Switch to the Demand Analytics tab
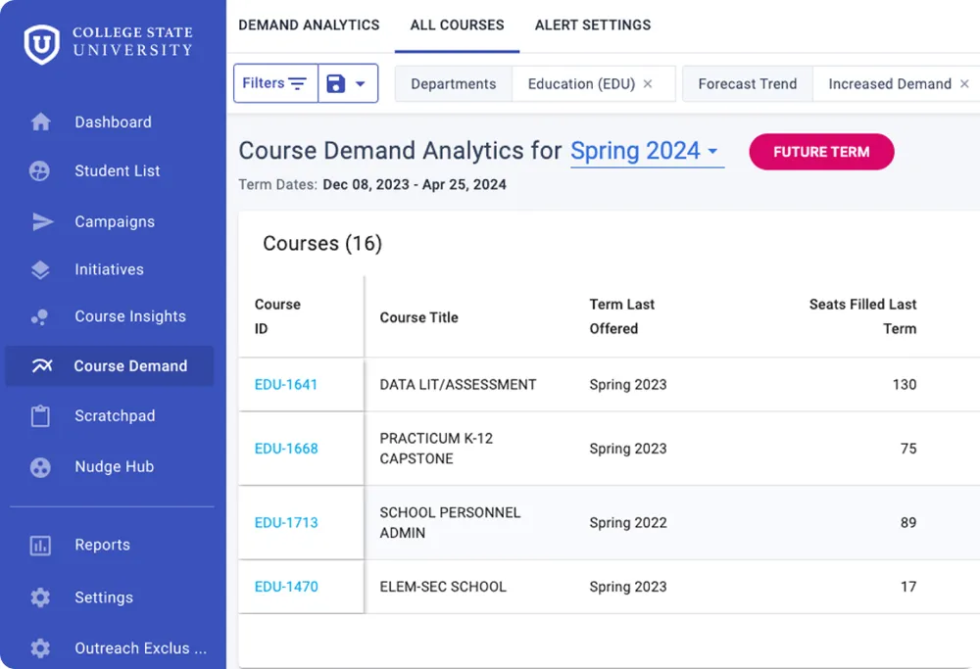 (309, 25)
